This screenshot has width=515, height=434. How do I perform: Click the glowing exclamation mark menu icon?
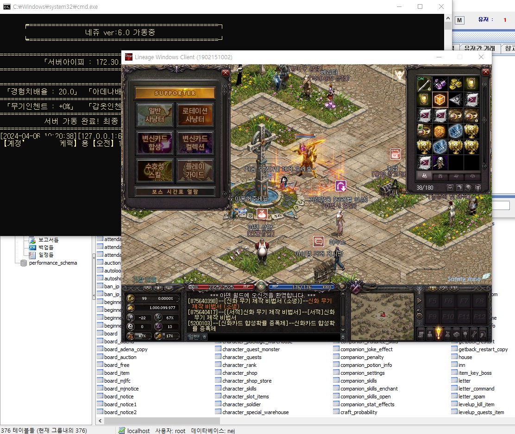[x=439, y=334]
